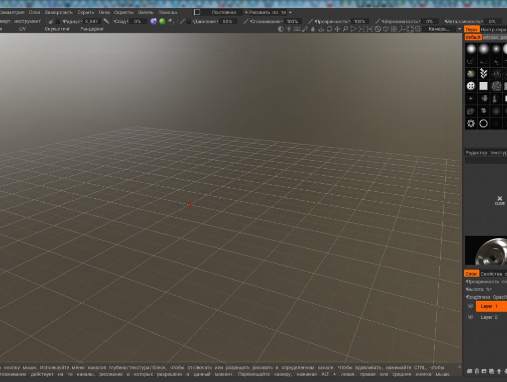Click the light bulb lighting icon
This screenshot has width=507, height=382.
(x=289, y=29)
